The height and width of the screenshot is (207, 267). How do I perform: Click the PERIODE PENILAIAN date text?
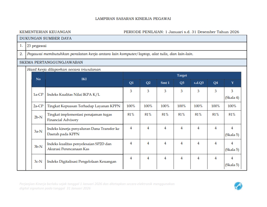[181, 32]
